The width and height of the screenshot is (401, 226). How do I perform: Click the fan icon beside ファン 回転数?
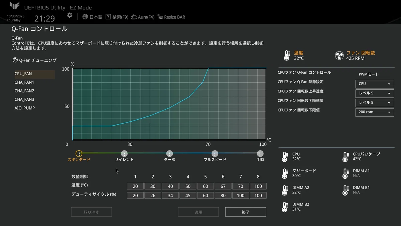339,56
